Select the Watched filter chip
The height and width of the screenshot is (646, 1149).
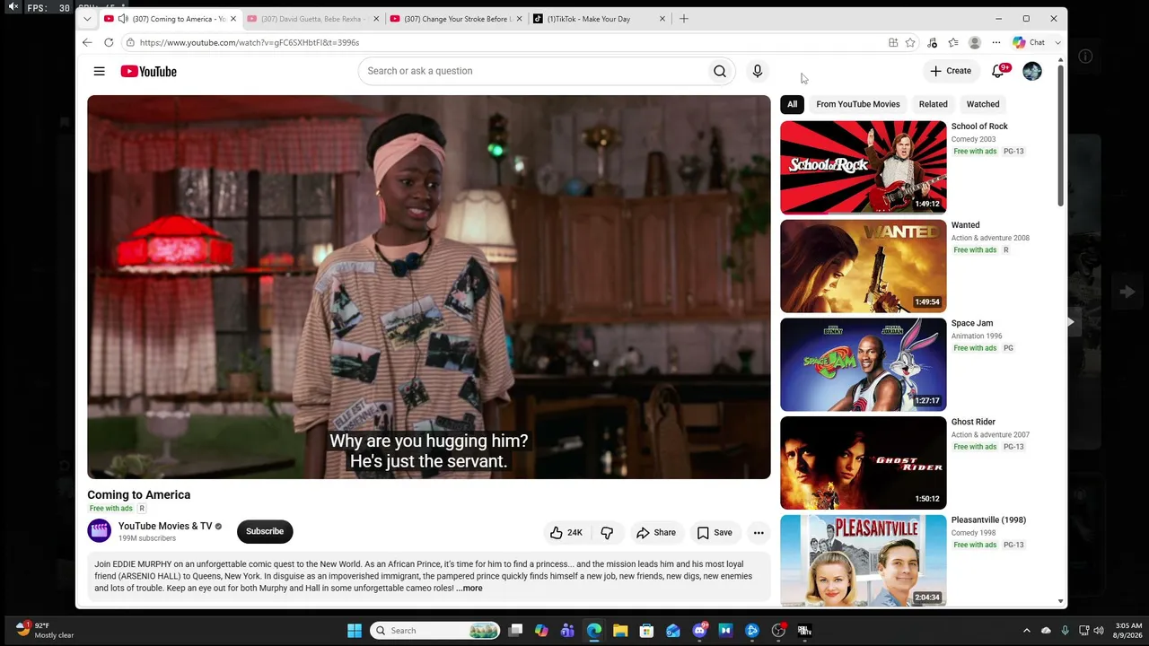pyautogui.click(x=983, y=104)
